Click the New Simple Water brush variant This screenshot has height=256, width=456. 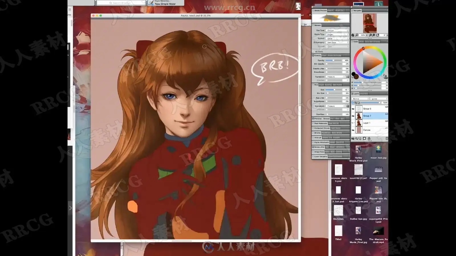tap(165, 4)
